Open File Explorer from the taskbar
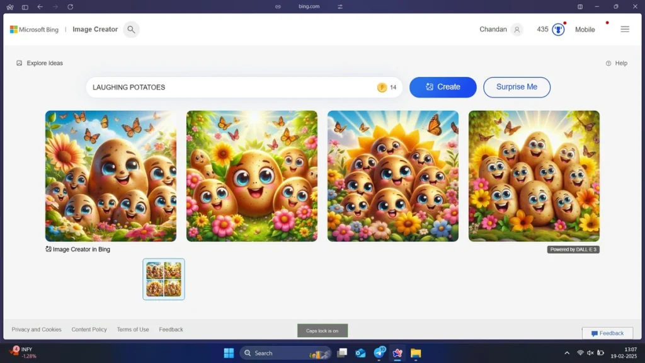This screenshot has width=645, height=363. point(416,353)
